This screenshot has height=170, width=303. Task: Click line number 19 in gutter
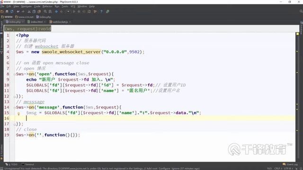tap(7, 135)
